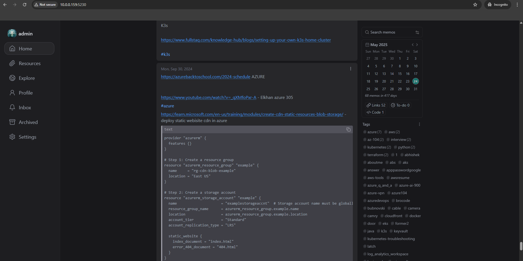Open the azurebacktoschool 2024 schedule link

(x=205, y=77)
